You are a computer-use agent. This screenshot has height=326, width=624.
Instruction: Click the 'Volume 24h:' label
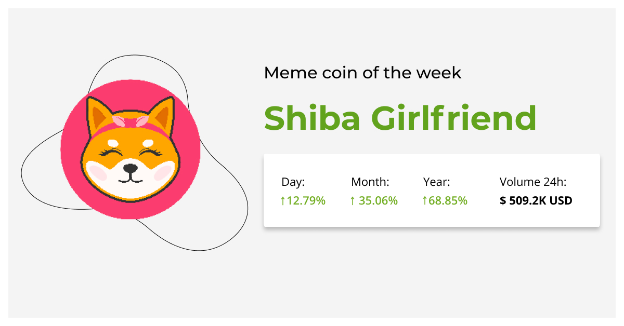(532, 182)
